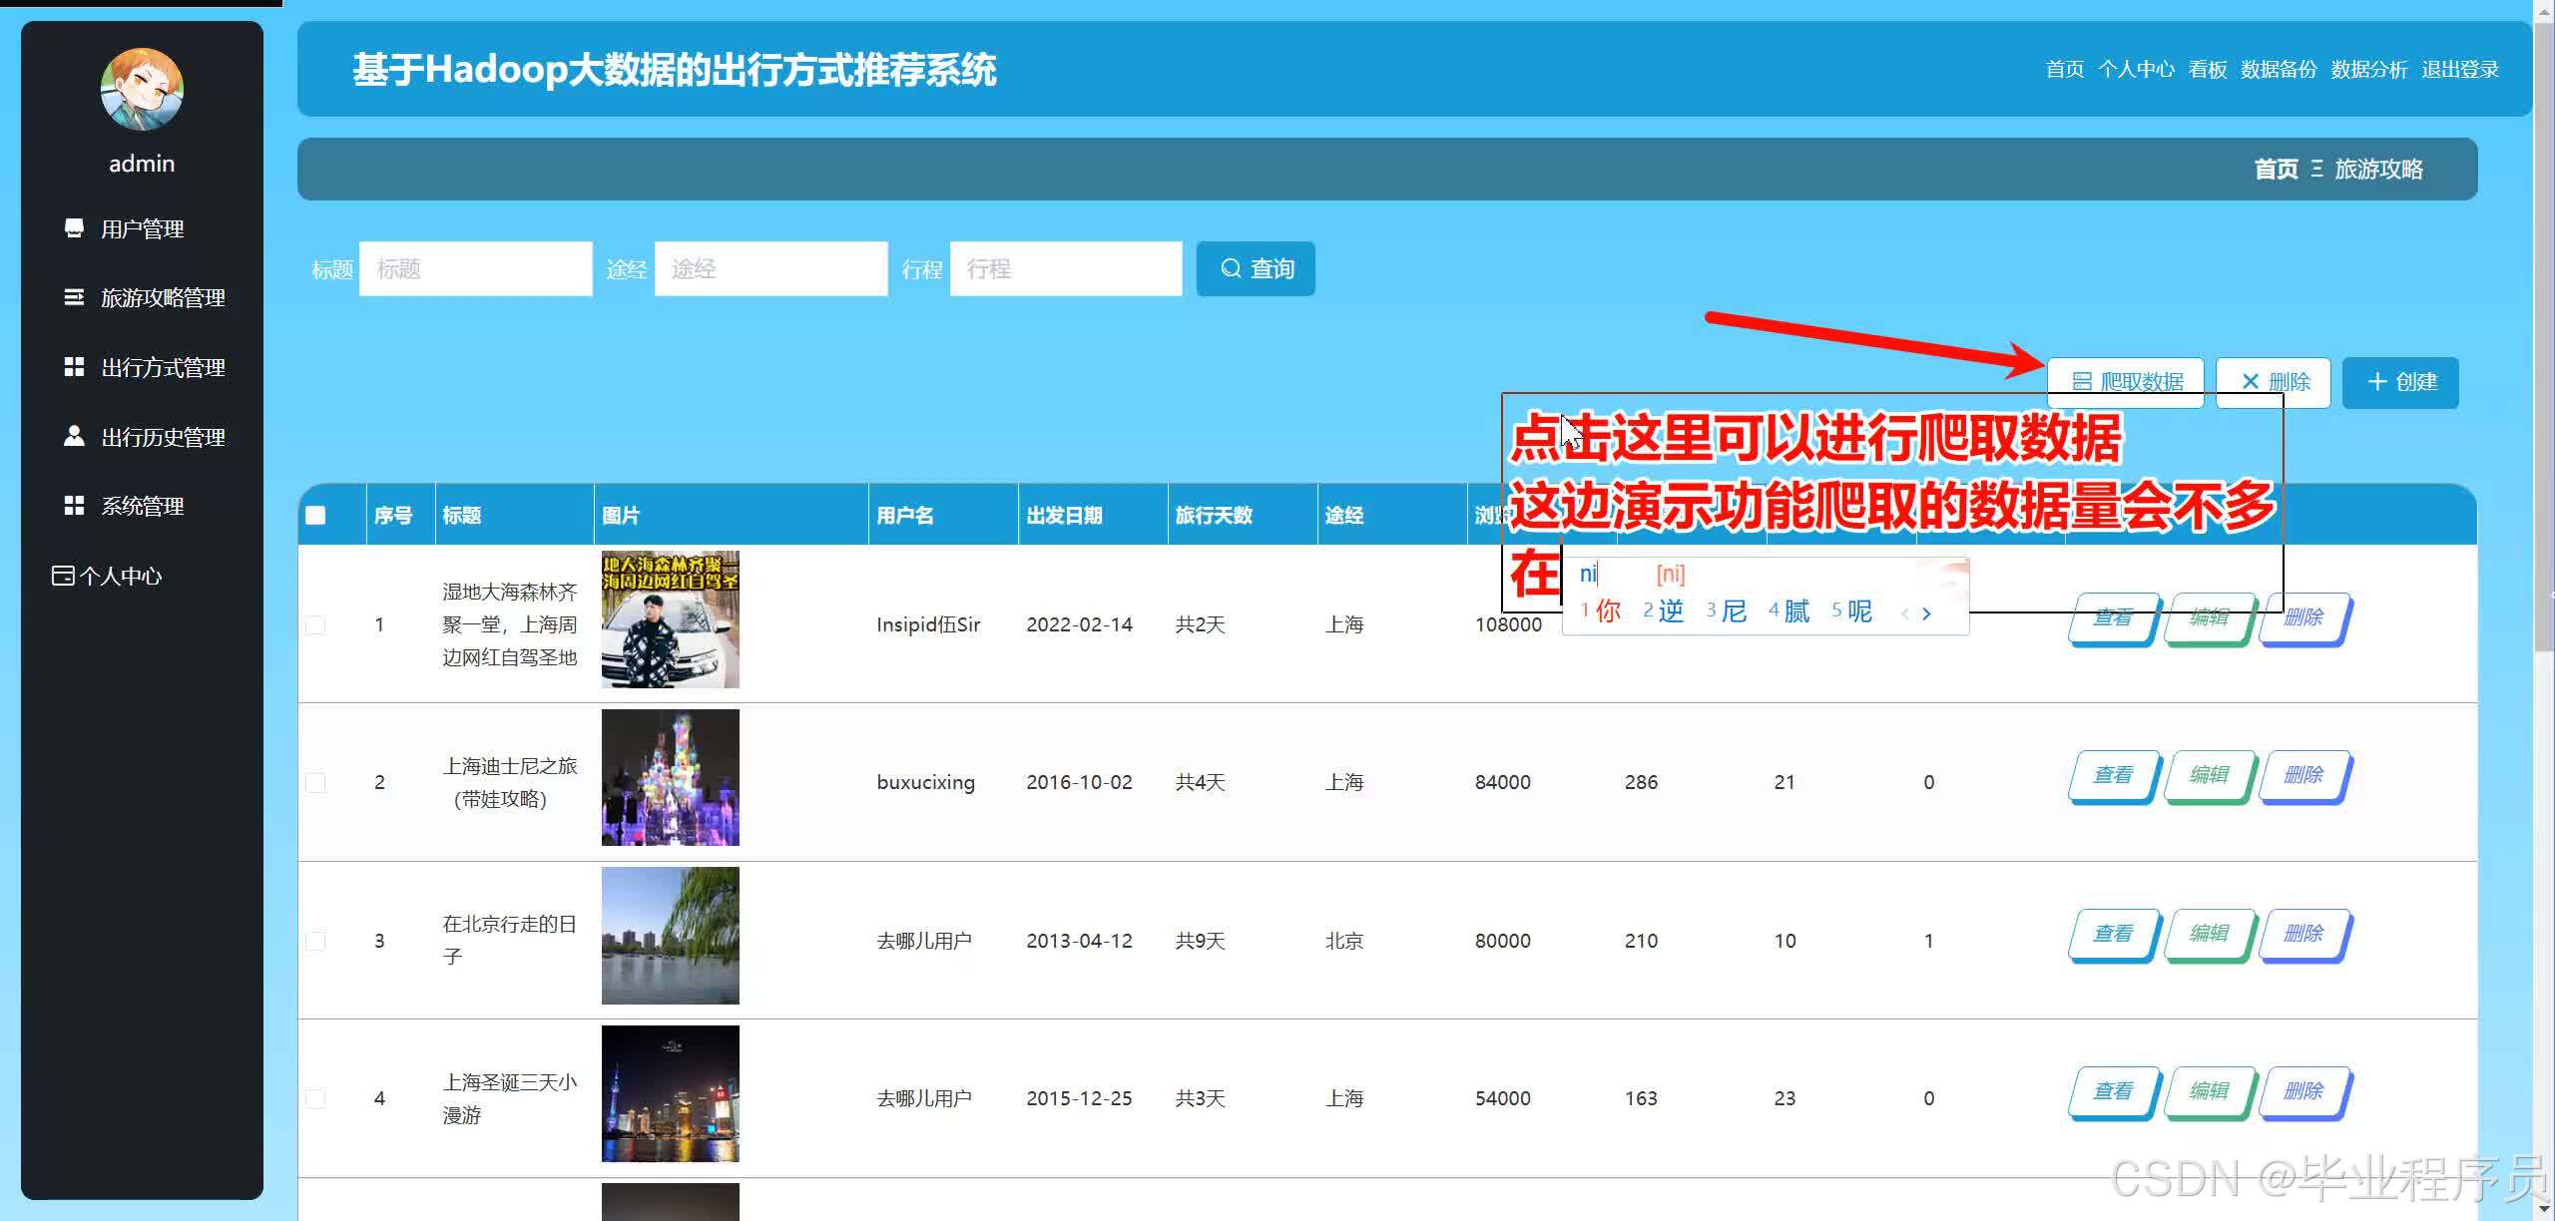Check the row 4 checkbox for 上海圣诞三天小漫游
Screen dimensions: 2555x1221
(x=315, y=1098)
